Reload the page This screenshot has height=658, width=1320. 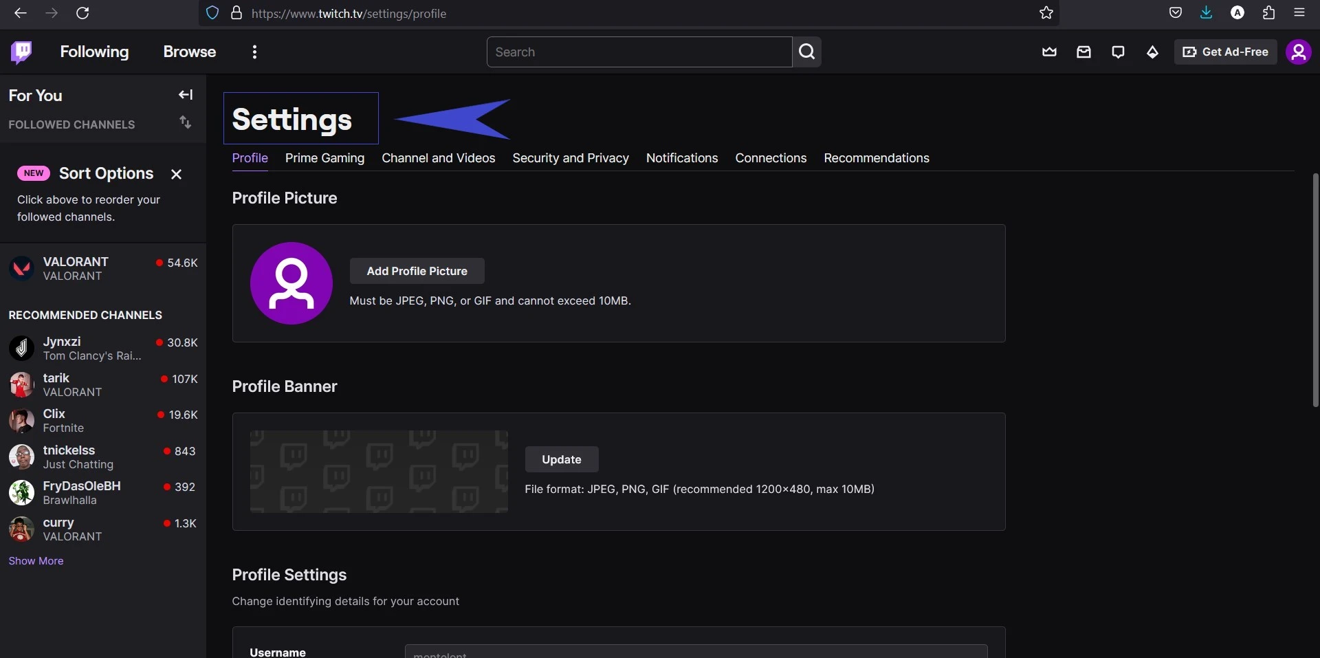click(x=82, y=13)
